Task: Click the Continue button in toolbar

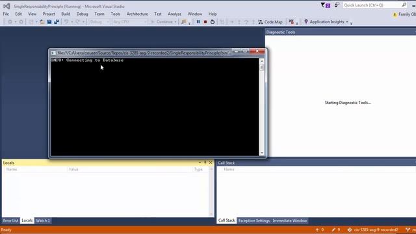Action: tap(162, 21)
